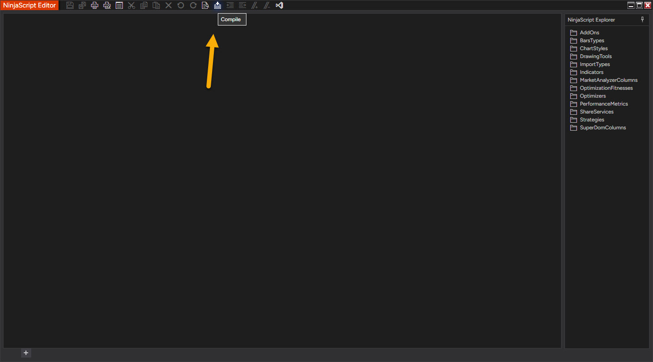Click the Copy icon
653x362 pixels.
tap(144, 5)
